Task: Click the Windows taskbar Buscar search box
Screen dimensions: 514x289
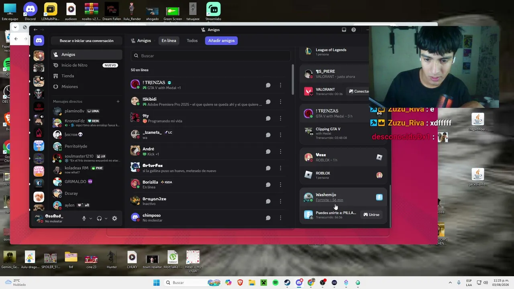Action: (x=193, y=283)
